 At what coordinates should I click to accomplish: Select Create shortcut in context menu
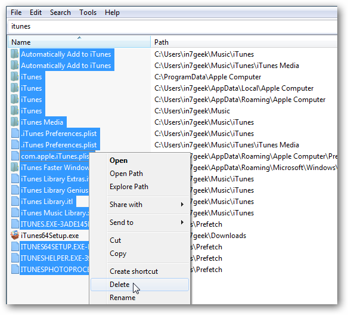tap(134, 271)
